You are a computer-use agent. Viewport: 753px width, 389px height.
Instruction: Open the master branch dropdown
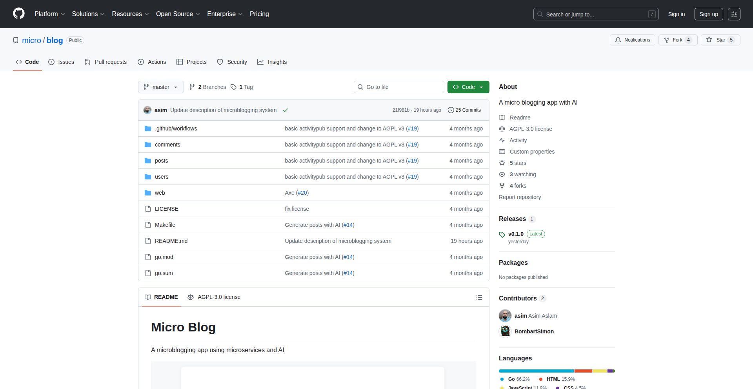point(161,87)
